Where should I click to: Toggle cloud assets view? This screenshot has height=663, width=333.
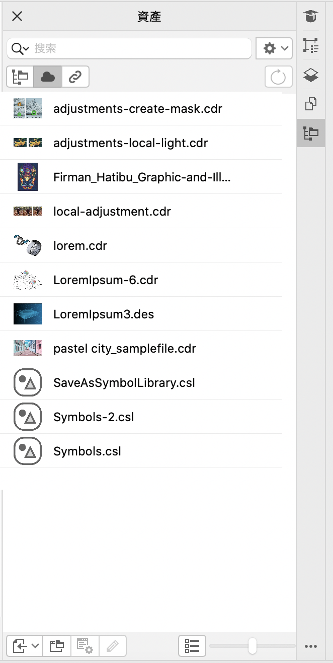(48, 77)
